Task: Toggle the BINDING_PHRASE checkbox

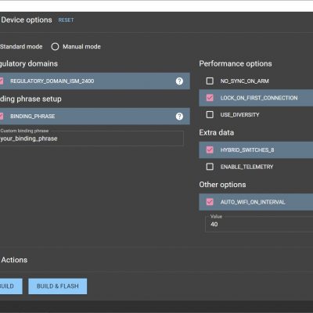Action: click(x=2, y=117)
